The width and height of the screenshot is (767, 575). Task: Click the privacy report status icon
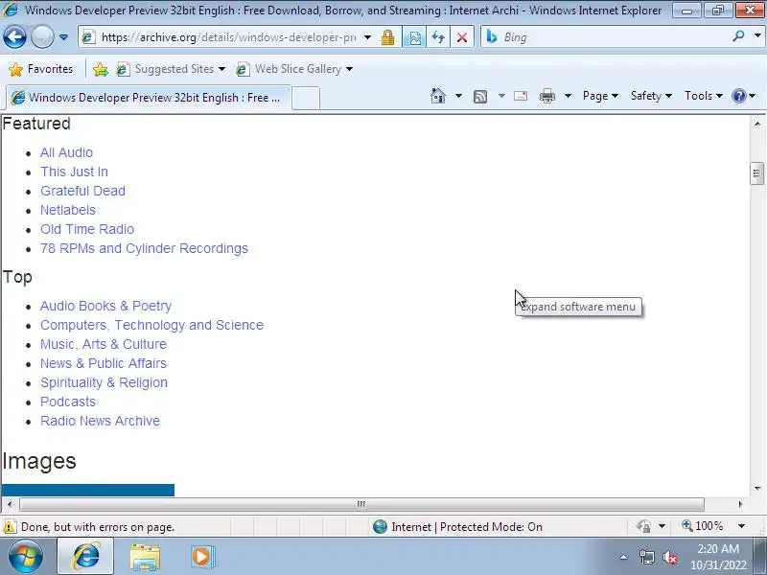pos(643,526)
